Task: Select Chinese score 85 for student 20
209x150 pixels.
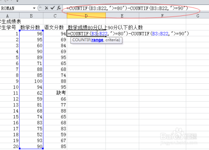Action: 55,146
